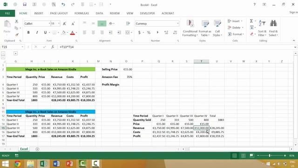Apply comma style format
This screenshot has width=298, height=168.
point(157,33)
